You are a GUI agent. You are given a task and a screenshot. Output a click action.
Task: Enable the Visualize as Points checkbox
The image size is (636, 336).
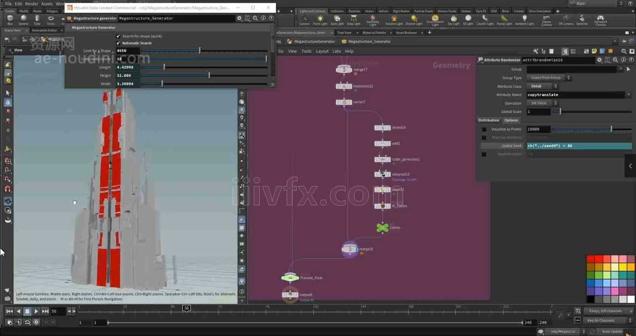point(484,129)
